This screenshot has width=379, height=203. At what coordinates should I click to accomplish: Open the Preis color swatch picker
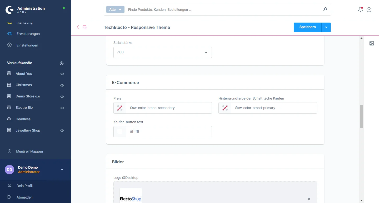pos(120,108)
